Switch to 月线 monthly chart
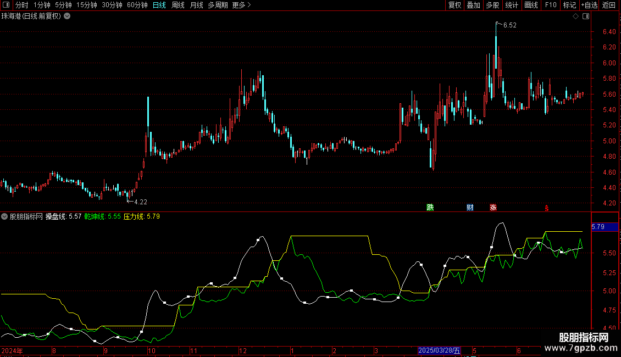621x357 pixels. click(x=196, y=5)
